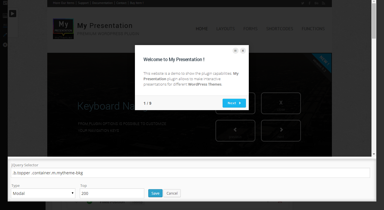Open the FUNCTIONS menu item
This screenshot has height=210, width=384.
pos(313,29)
